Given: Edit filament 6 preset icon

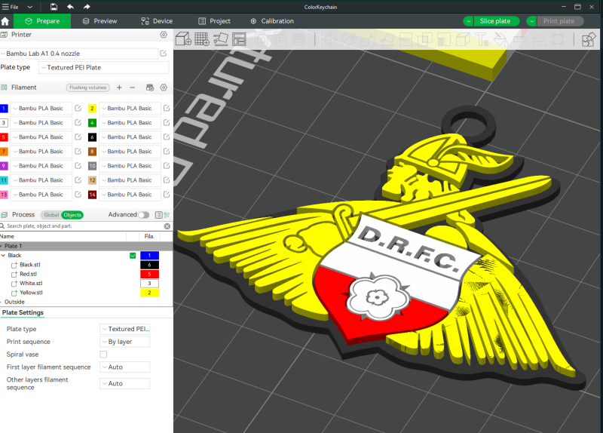Looking at the screenshot, I should 167,137.
